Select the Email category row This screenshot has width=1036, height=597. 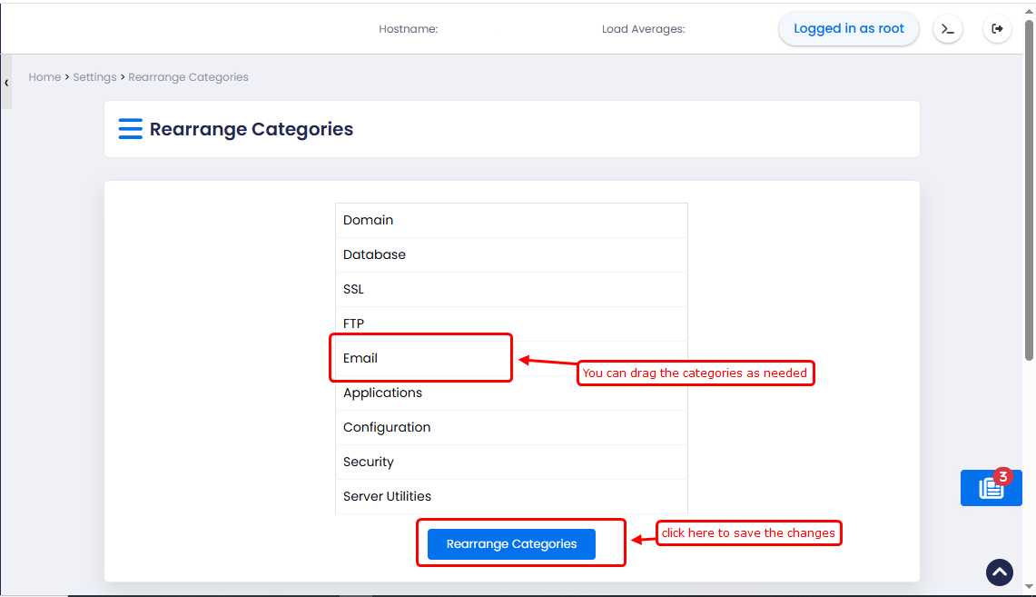[511, 358]
